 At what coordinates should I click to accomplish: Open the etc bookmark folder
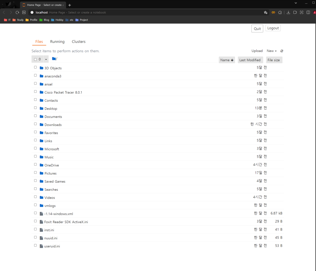pyautogui.click(x=69, y=20)
